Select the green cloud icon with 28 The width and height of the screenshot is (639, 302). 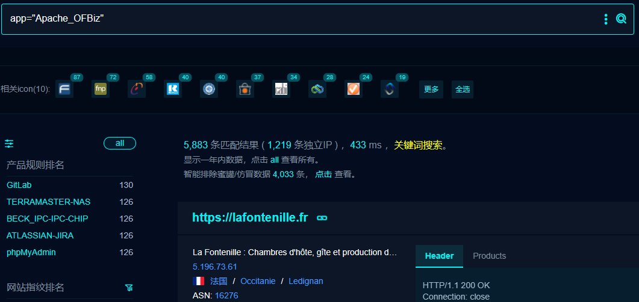click(317, 89)
